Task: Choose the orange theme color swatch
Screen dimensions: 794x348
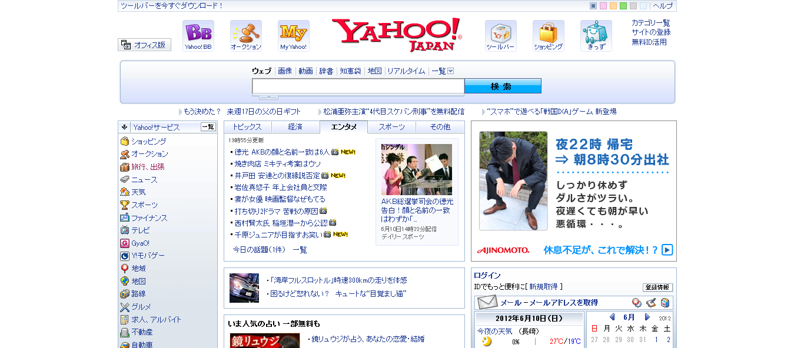Action: [x=613, y=6]
